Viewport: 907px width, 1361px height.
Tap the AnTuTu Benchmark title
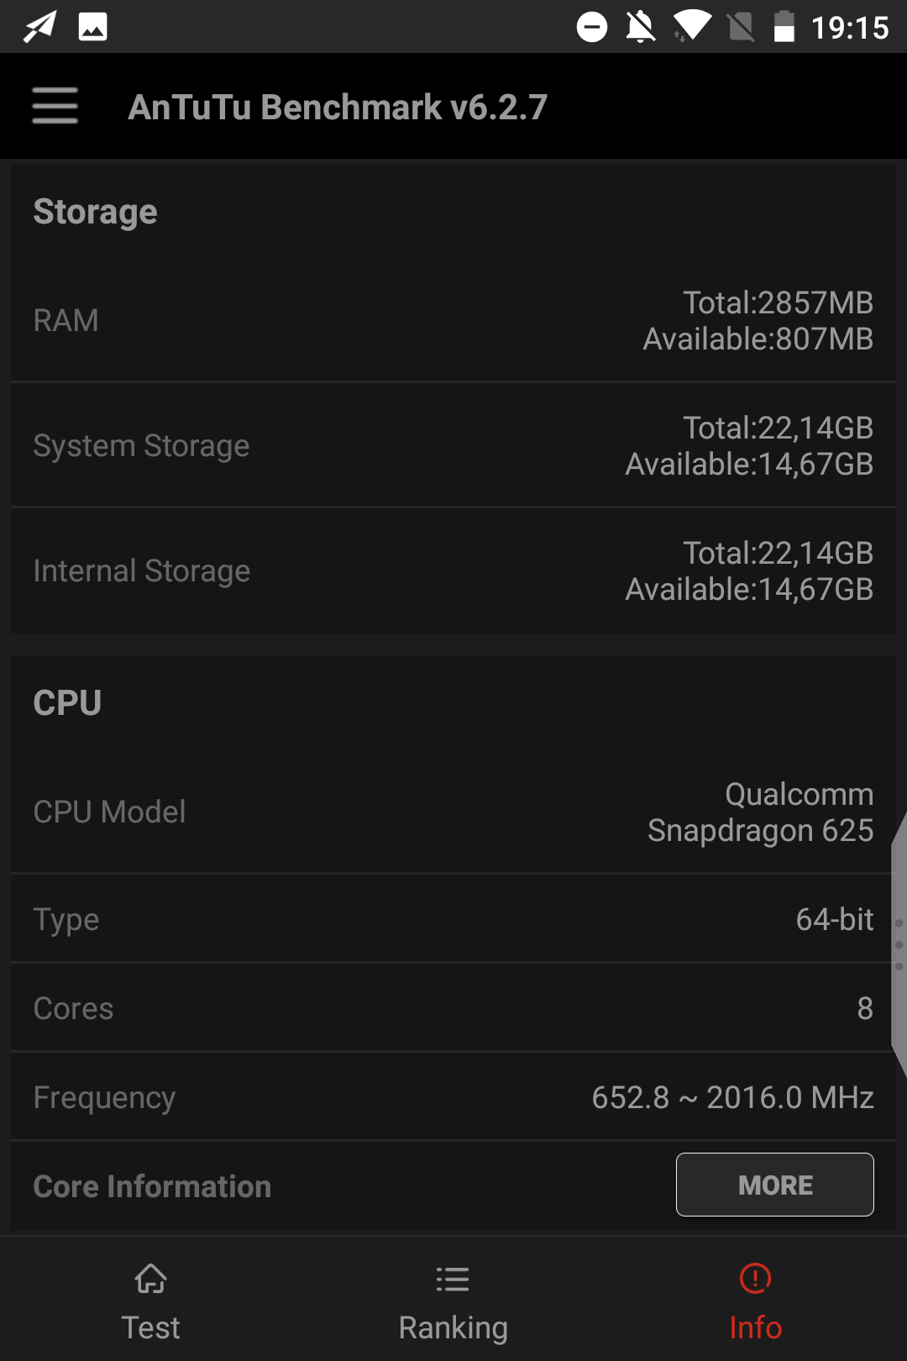tap(338, 108)
